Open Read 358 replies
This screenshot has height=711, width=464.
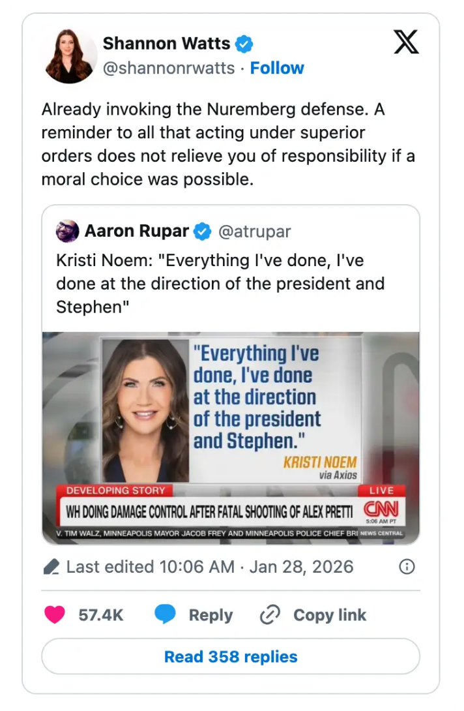click(x=232, y=656)
